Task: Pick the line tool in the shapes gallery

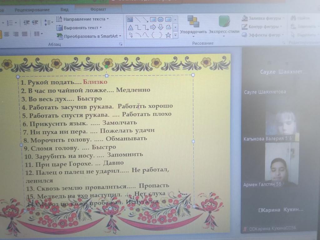Action: pyautogui.click(x=138, y=19)
